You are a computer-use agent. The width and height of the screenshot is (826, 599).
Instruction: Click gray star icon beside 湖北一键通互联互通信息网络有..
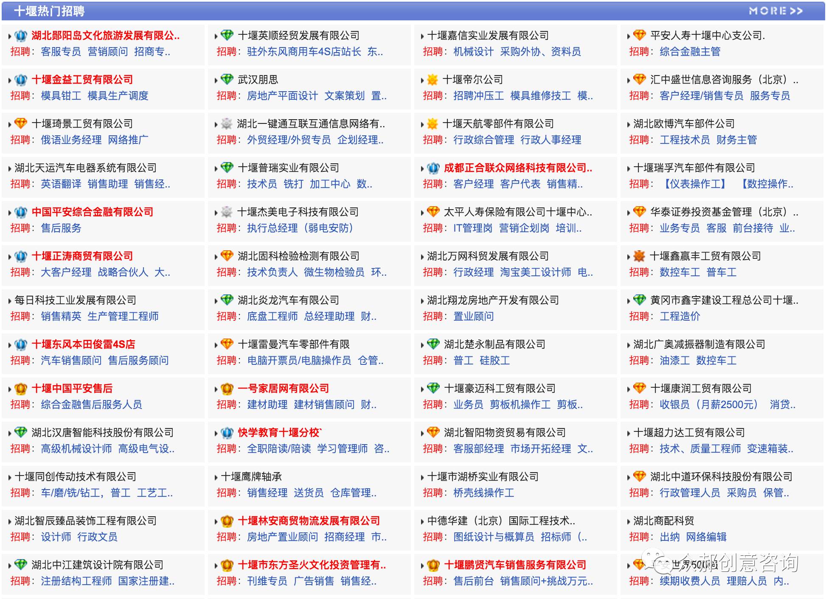[x=227, y=124]
